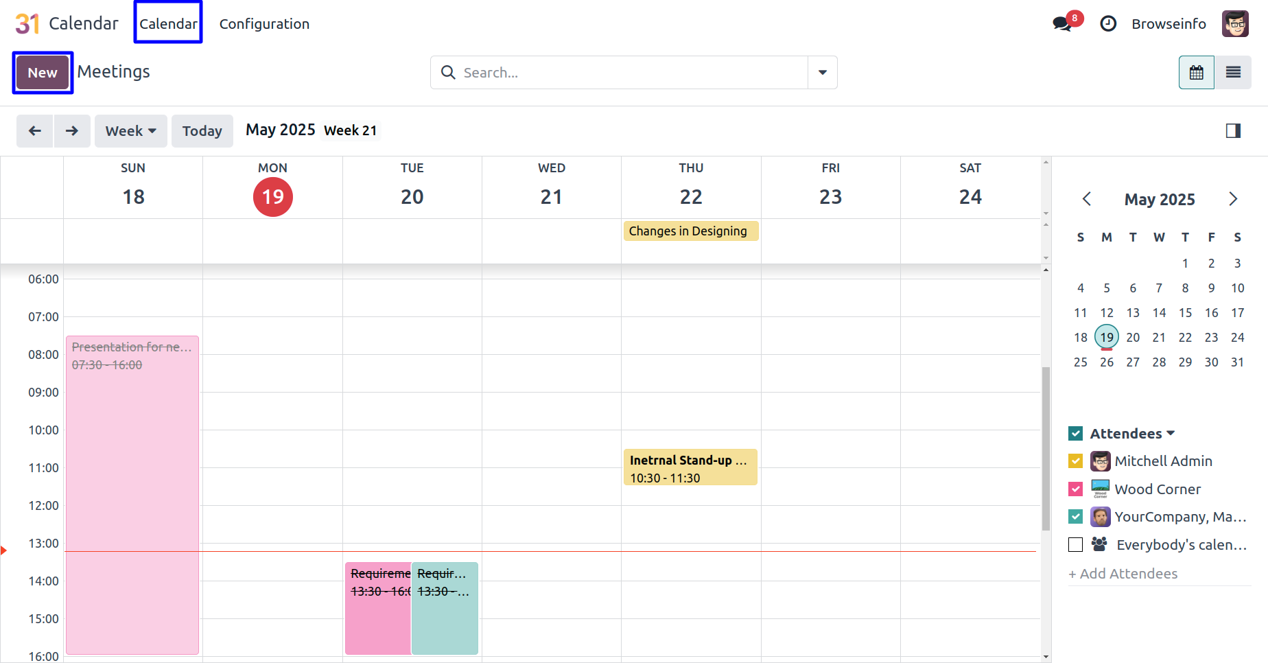Open the Week scale dropdown
Viewport: 1268px width, 663px height.
[x=130, y=131]
